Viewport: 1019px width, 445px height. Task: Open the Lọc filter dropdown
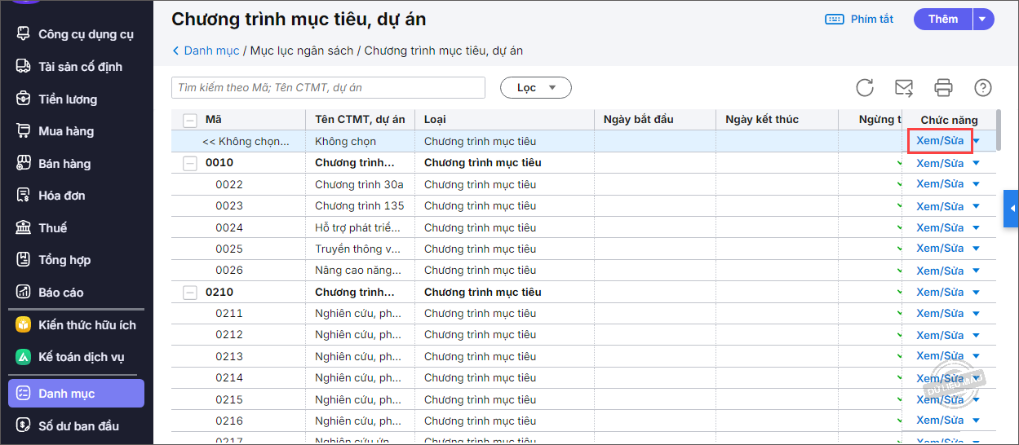coord(535,87)
